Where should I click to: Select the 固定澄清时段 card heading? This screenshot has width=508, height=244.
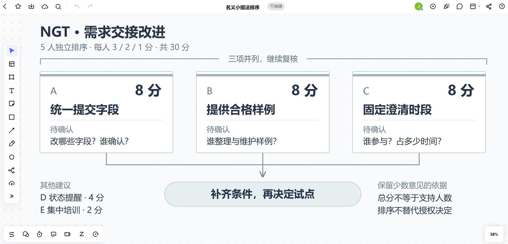click(397, 110)
